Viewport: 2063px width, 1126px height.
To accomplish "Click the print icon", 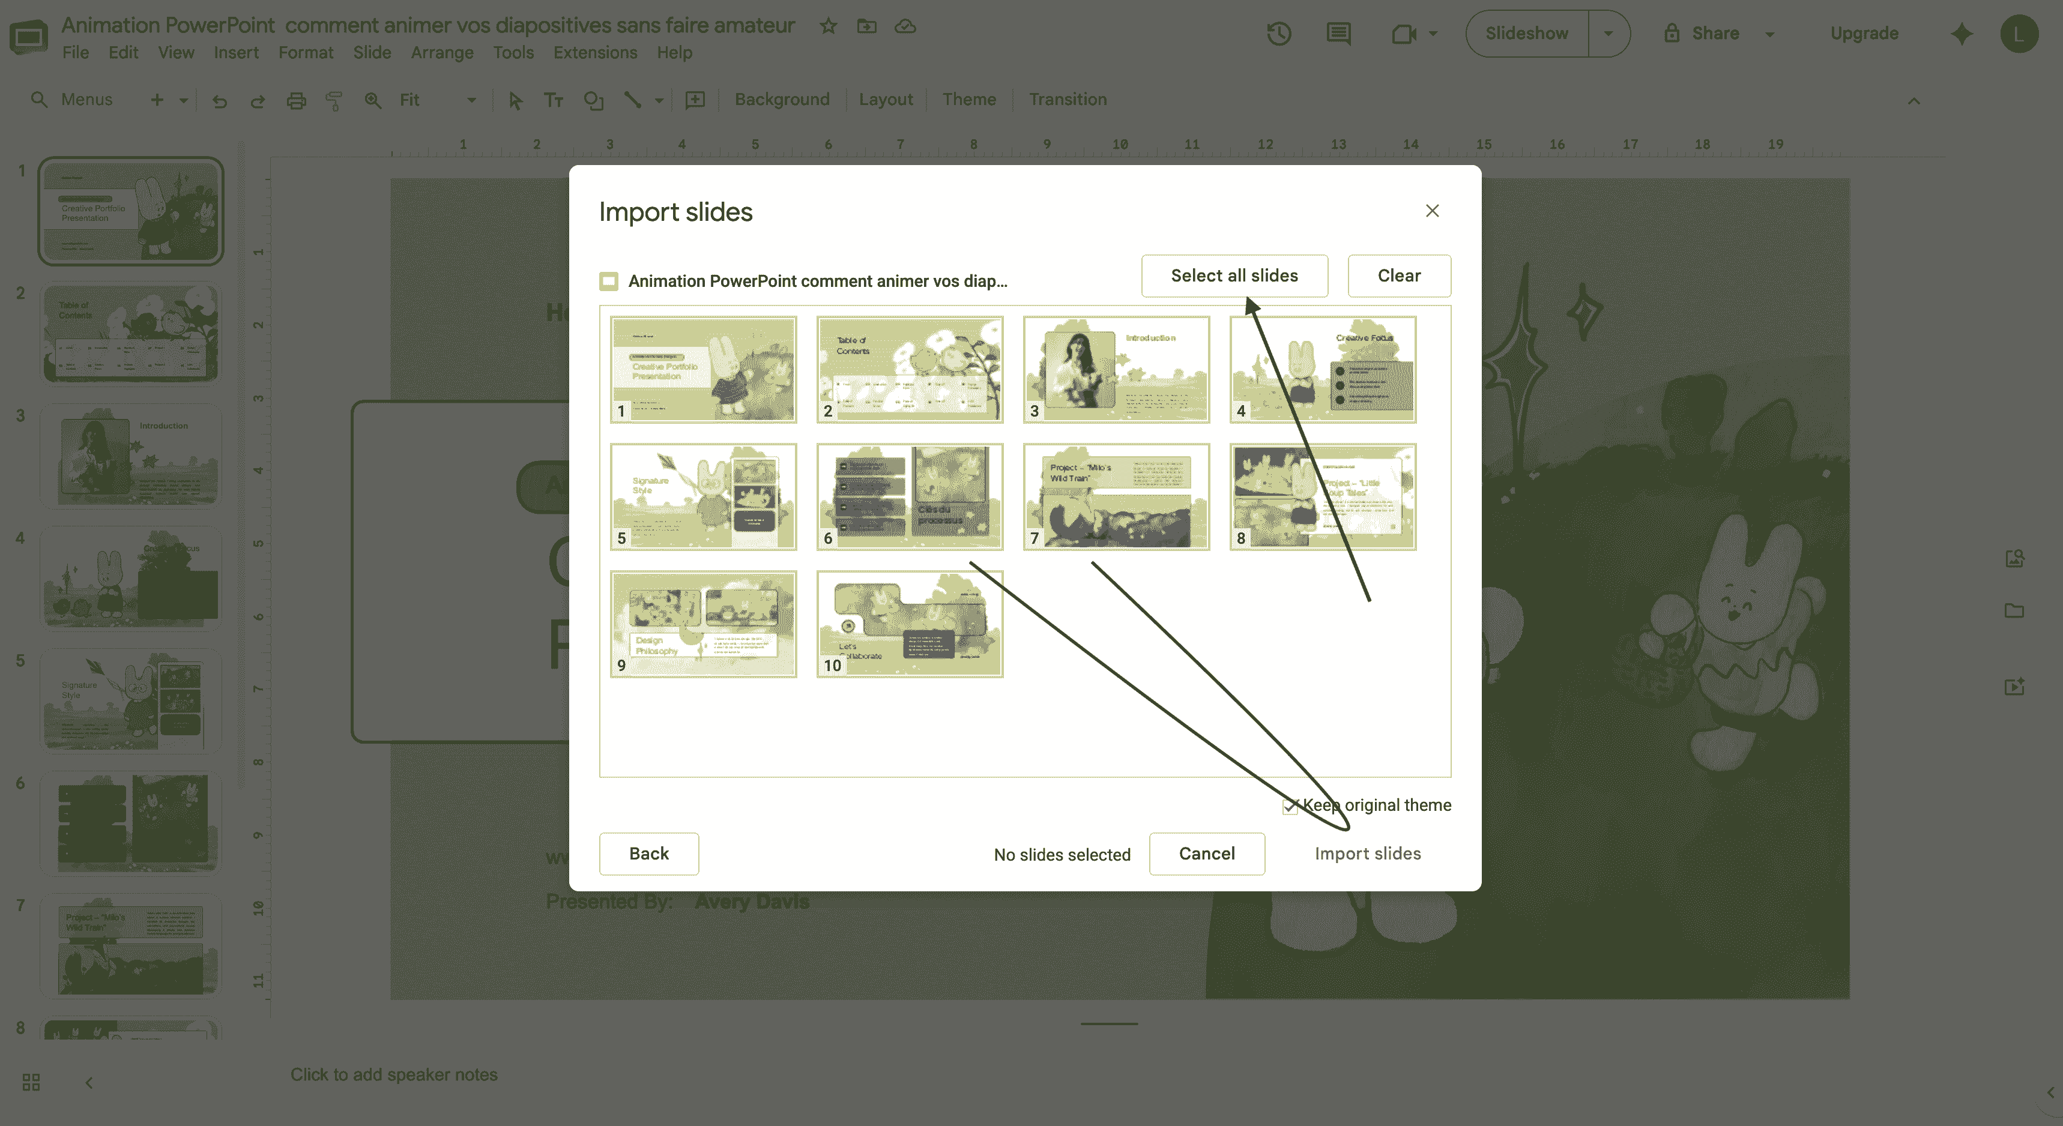I will 297,100.
